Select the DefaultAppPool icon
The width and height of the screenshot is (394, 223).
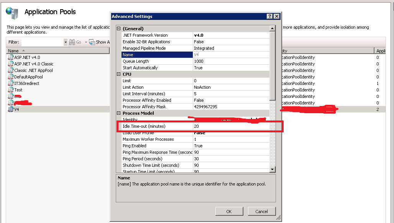pyautogui.click(x=10, y=77)
